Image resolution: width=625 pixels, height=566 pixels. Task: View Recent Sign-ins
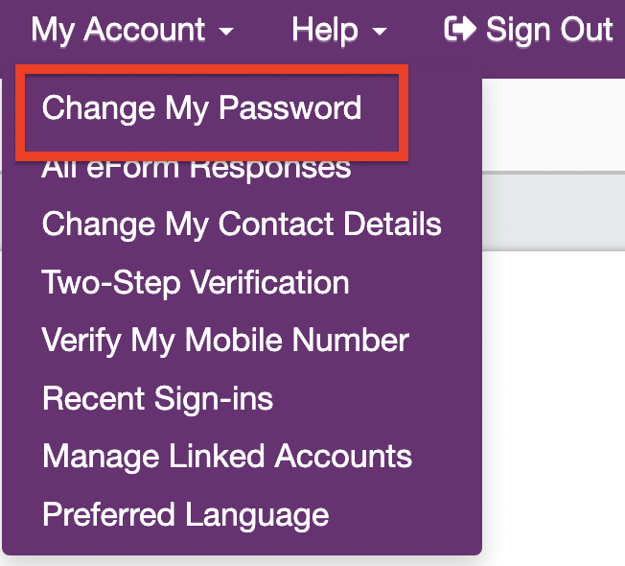point(158,398)
